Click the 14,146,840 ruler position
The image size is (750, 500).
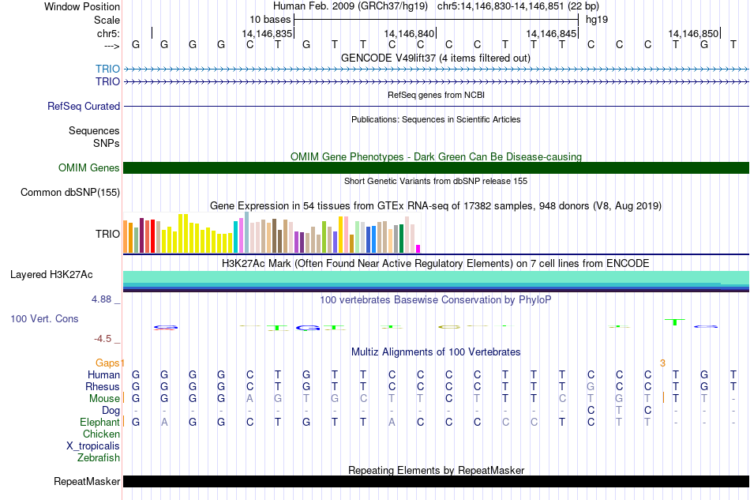409,33
